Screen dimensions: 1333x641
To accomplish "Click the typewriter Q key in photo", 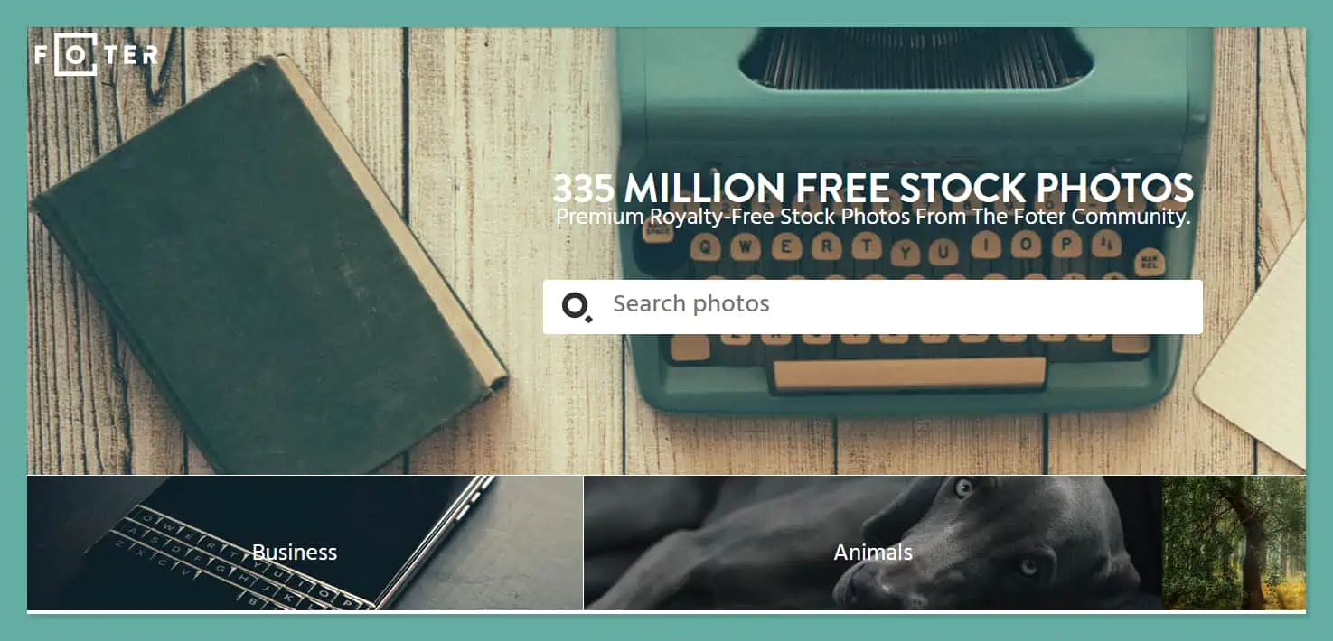I will tap(708, 247).
